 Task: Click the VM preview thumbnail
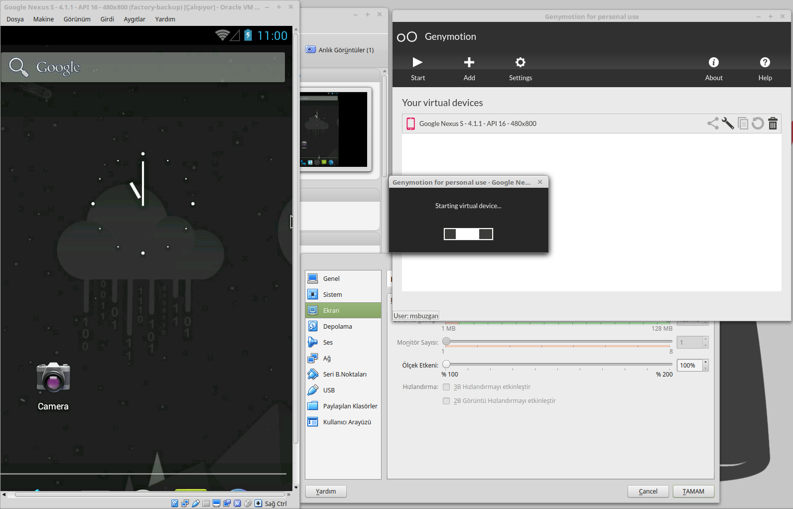pyautogui.click(x=334, y=129)
